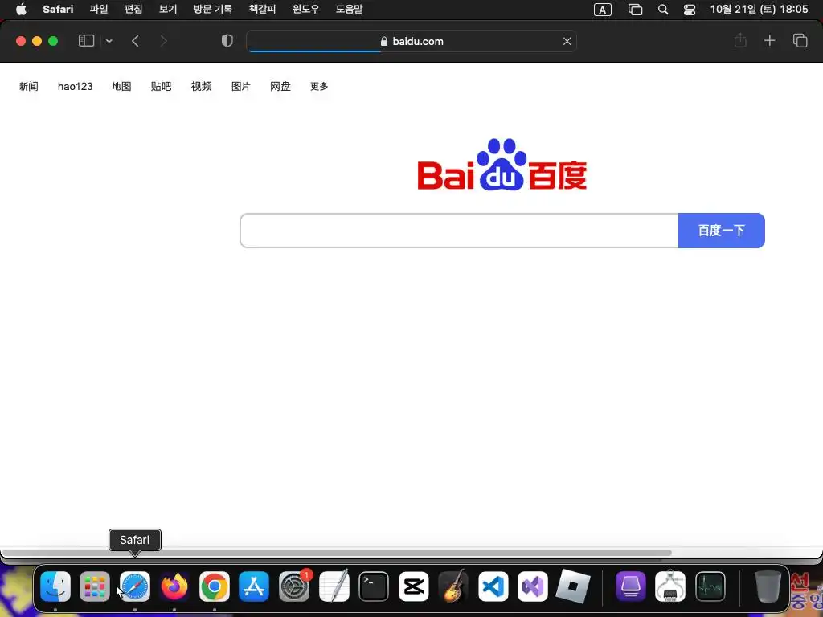Open the 图片 link
Viewport: 823px width, 617px height.
[x=241, y=86]
